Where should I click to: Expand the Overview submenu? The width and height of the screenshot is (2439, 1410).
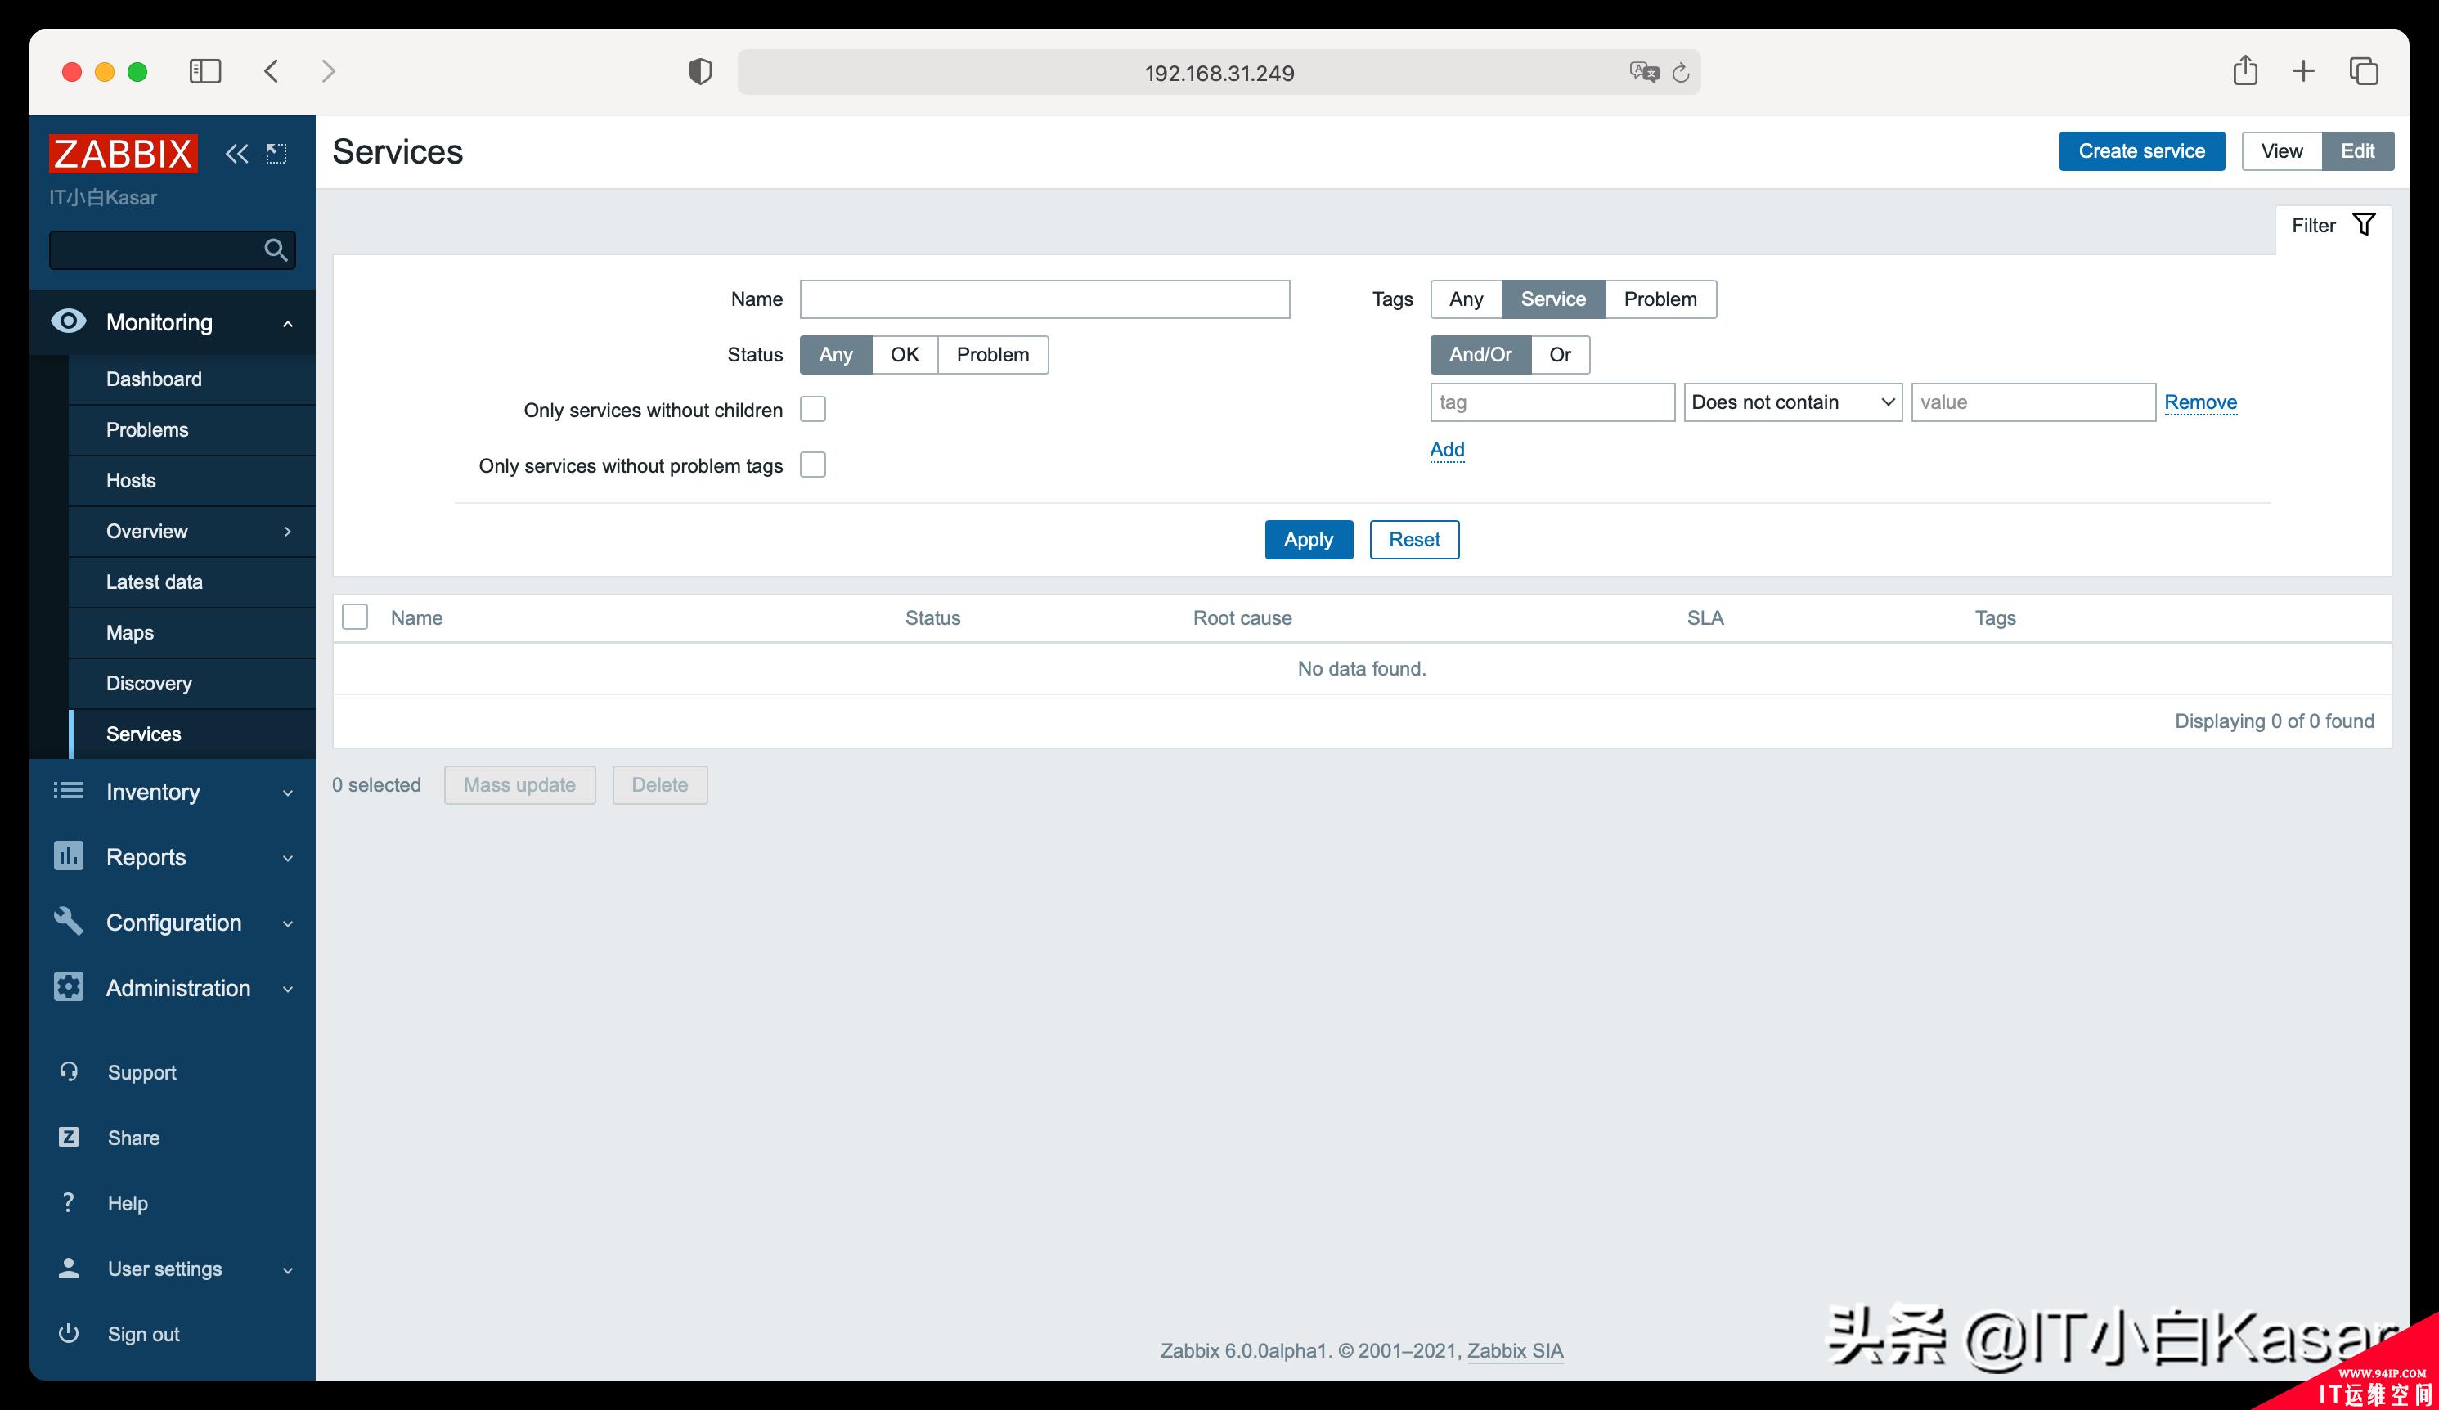(x=287, y=532)
